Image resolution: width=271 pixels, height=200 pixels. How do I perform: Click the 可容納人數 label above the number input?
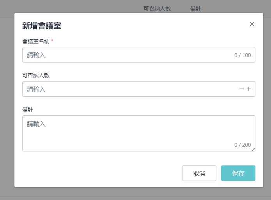point(36,75)
